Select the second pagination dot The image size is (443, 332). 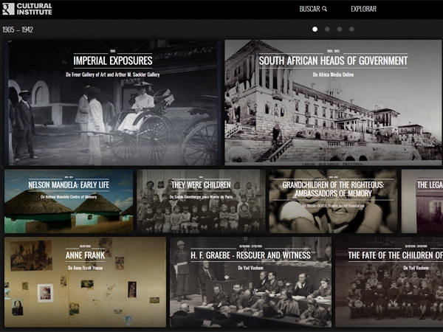[x=327, y=30]
